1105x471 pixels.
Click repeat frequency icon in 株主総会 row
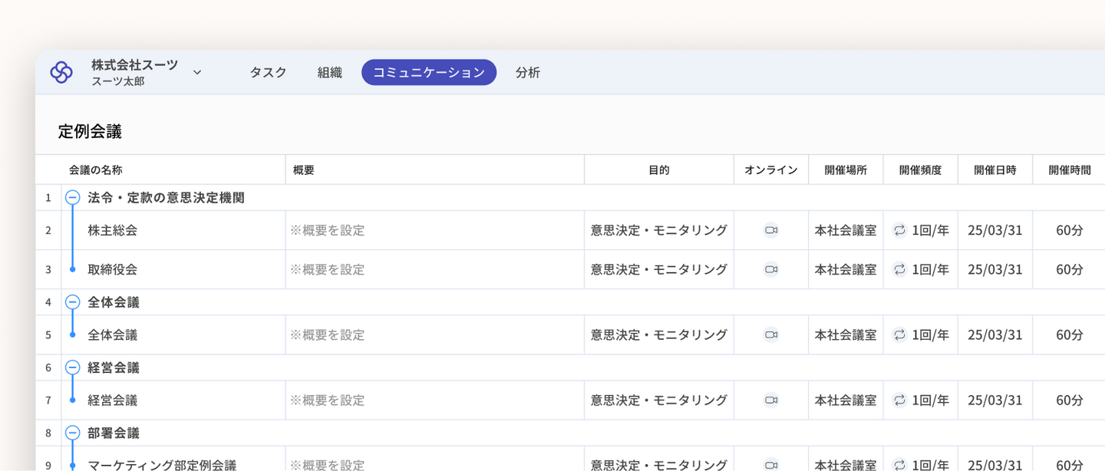click(899, 230)
